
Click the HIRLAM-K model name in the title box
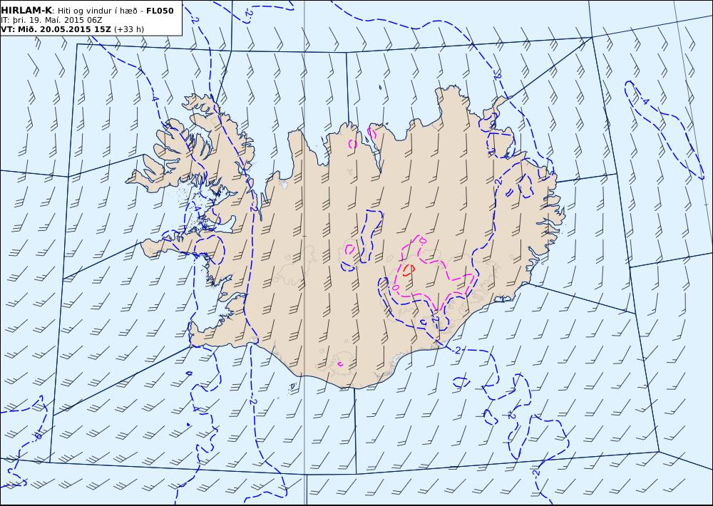[26, 11]
